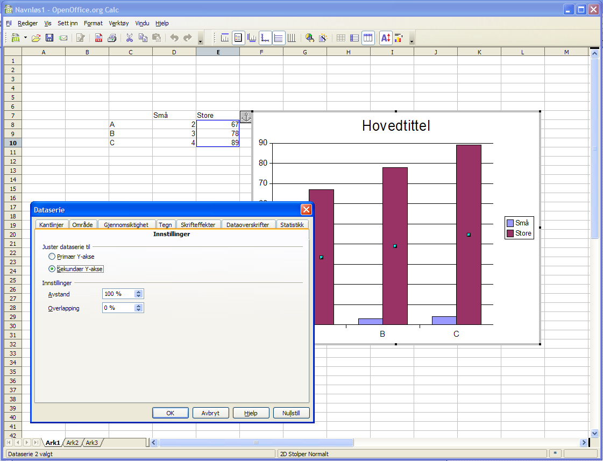The height and width of the screenshot is (461, 603).
Task: Select the Sekundær Y-akse radio button
Action: coord(52,269)
